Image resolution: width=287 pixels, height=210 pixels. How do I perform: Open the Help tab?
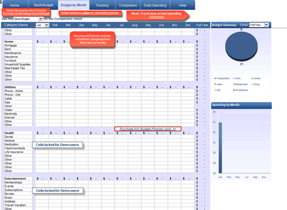click(x=182, y=5)
